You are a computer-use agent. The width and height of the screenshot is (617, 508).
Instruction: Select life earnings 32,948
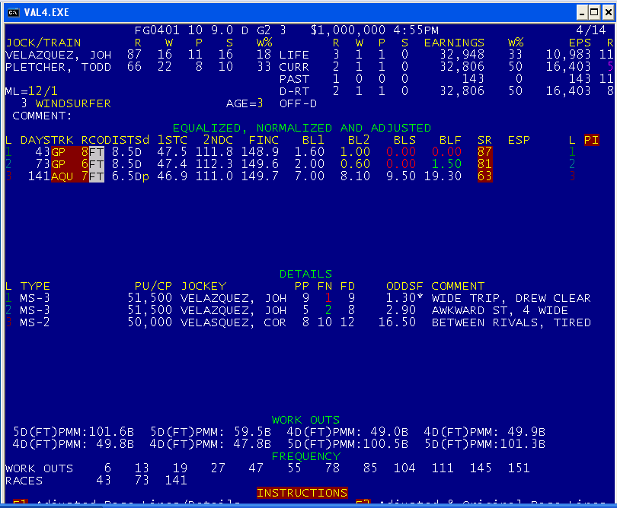click(x=462, y=55)
